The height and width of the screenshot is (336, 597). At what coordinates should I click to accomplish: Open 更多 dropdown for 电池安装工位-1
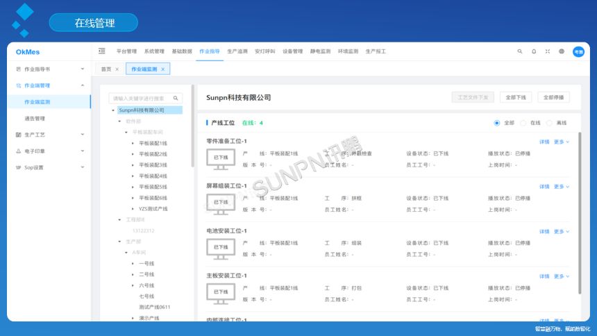point(562,232)
